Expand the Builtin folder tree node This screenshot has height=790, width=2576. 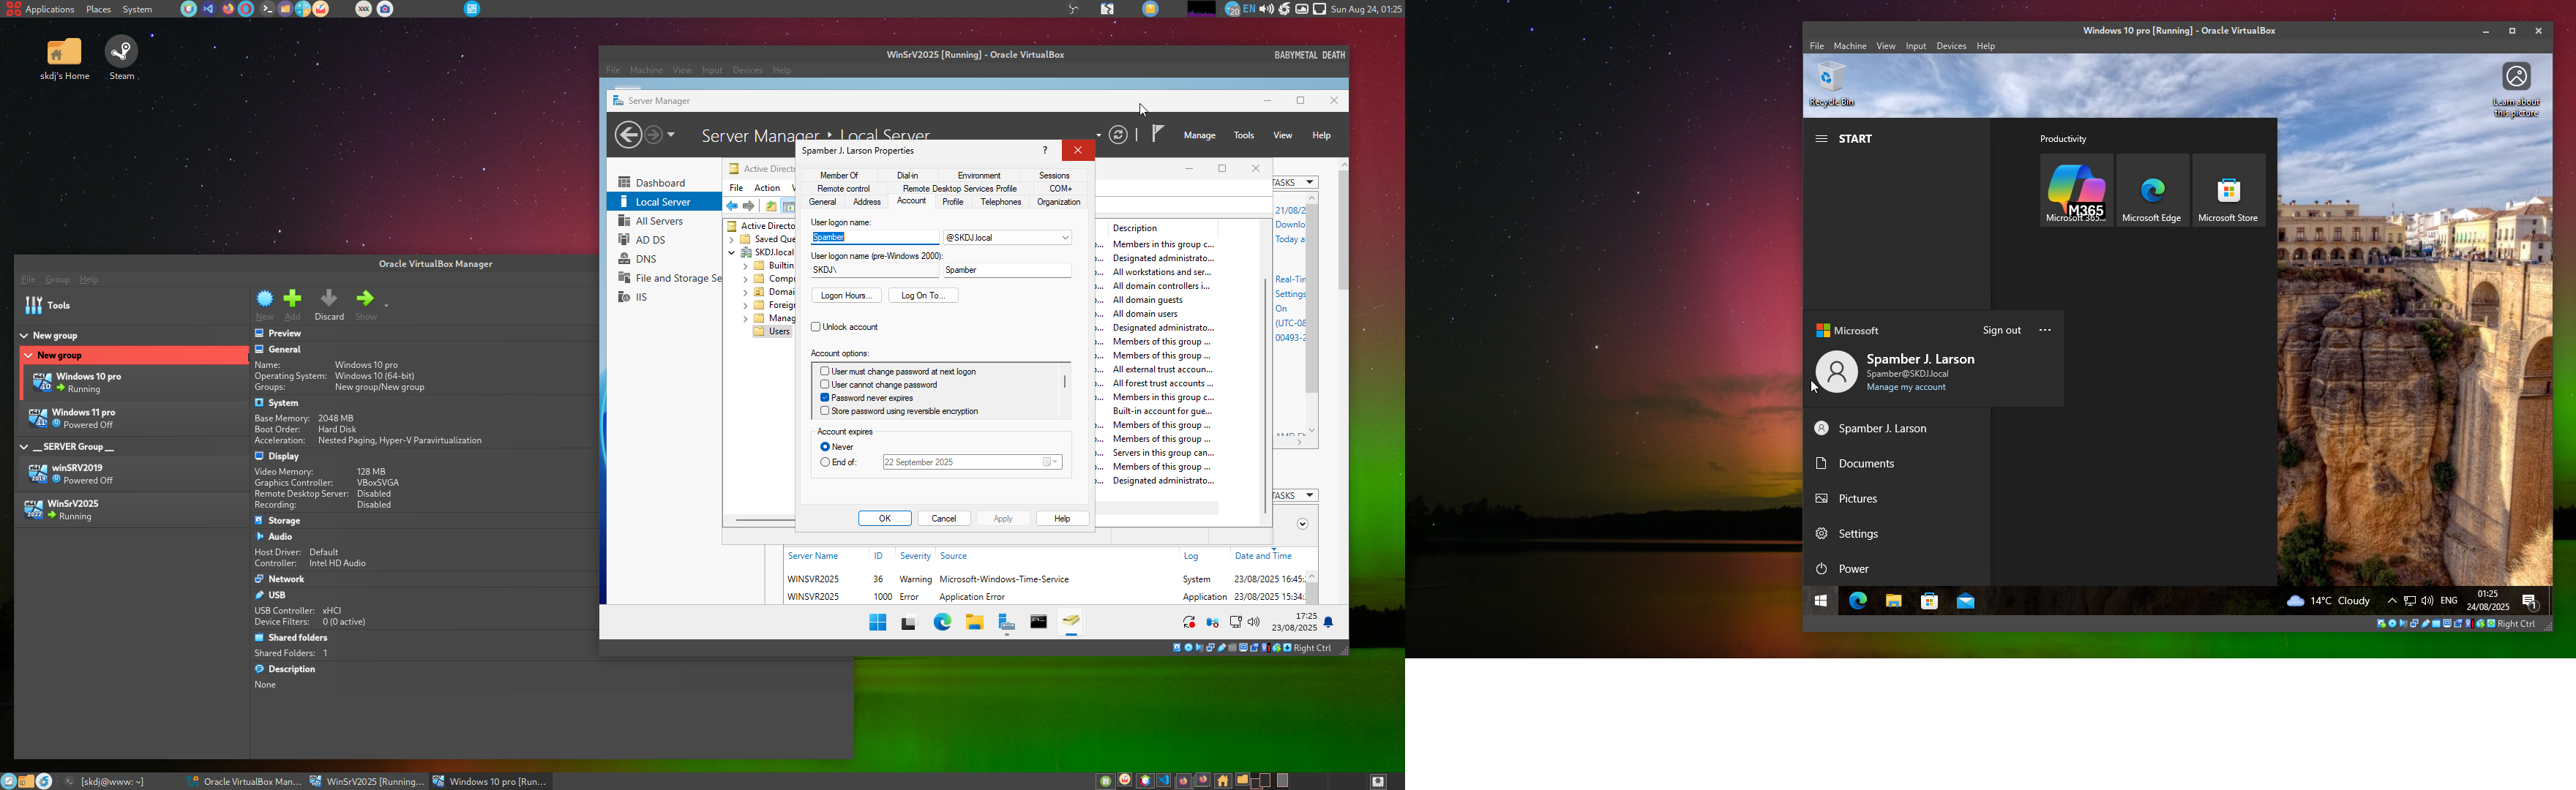tap(745, 267)
